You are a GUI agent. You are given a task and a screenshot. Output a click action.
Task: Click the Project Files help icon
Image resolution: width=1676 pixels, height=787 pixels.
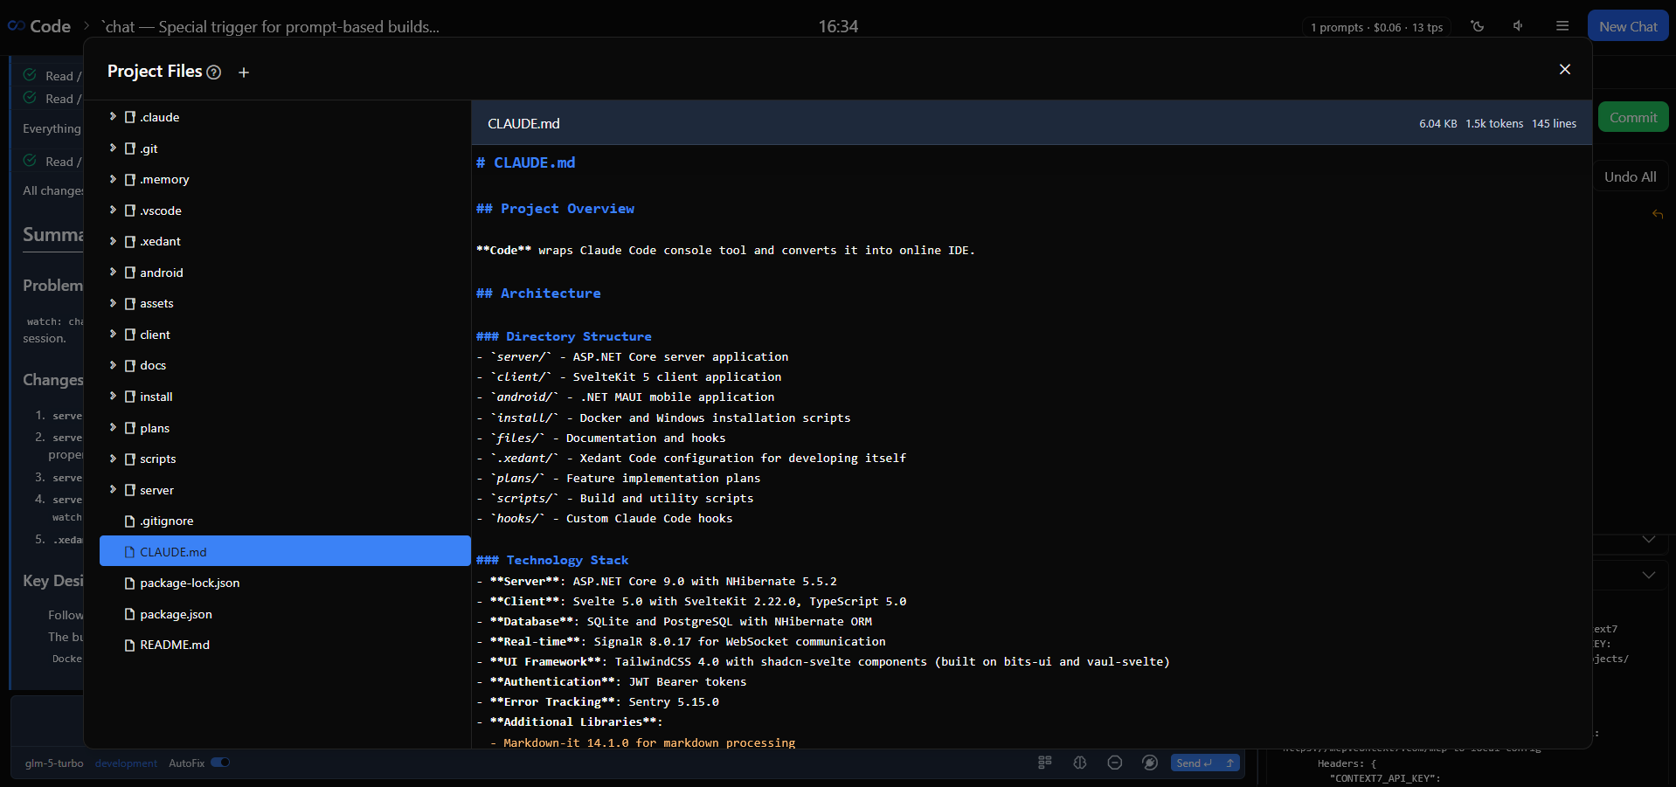point(214,72)
